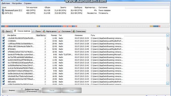Screen dimensions: 171x96
Task: Click Дефрагментация отмеченных button
Action: [x=32, y=90]
